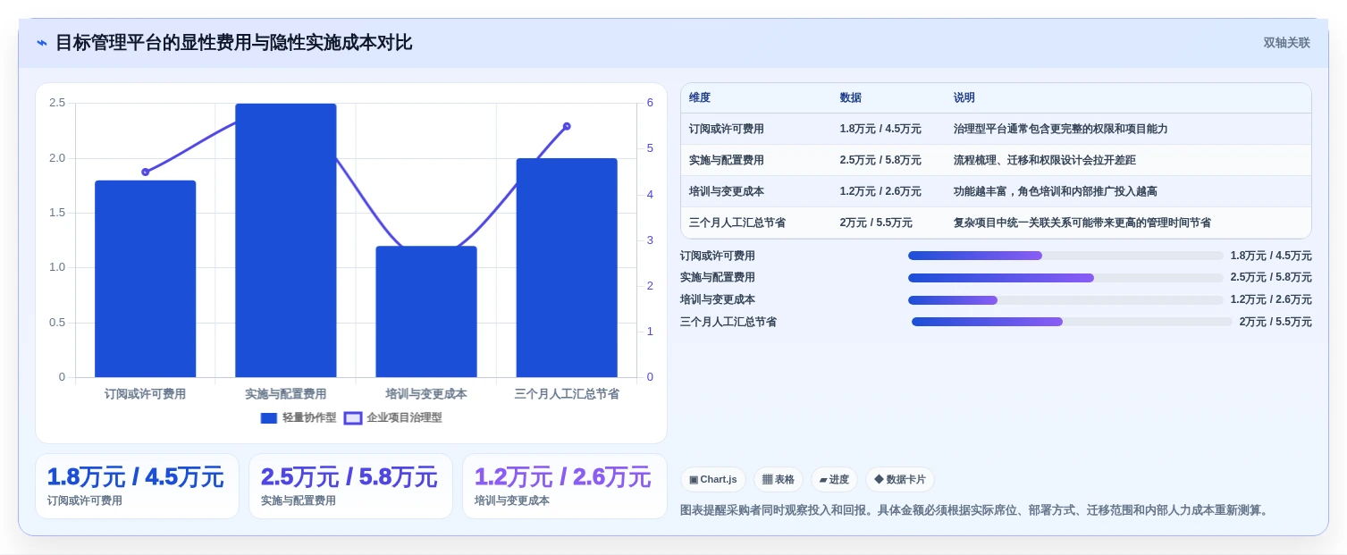This screenshot has width=1347, height=555.
Task: Toggle the 轻量协作型 legend item
Action: [x=299, y=417]
